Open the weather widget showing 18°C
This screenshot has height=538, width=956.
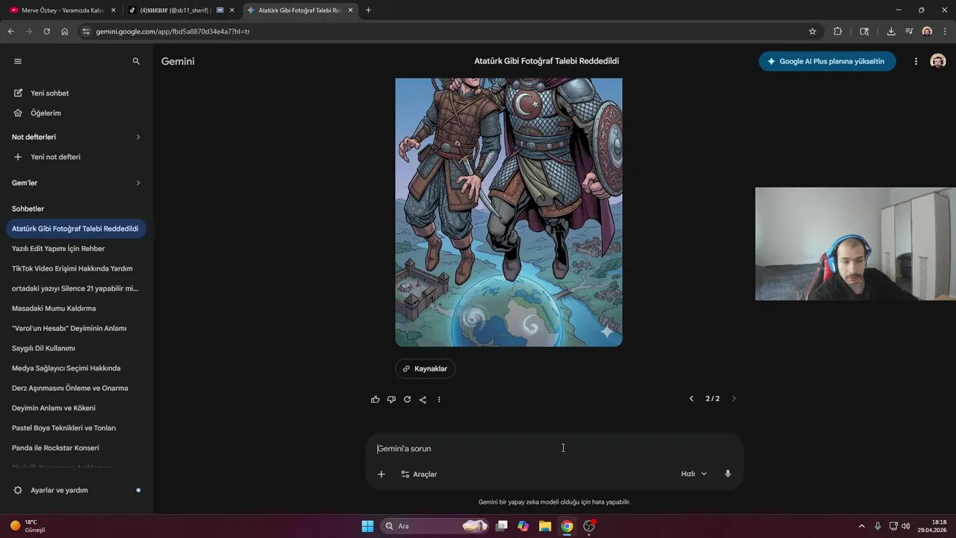[x=28, y=526]
